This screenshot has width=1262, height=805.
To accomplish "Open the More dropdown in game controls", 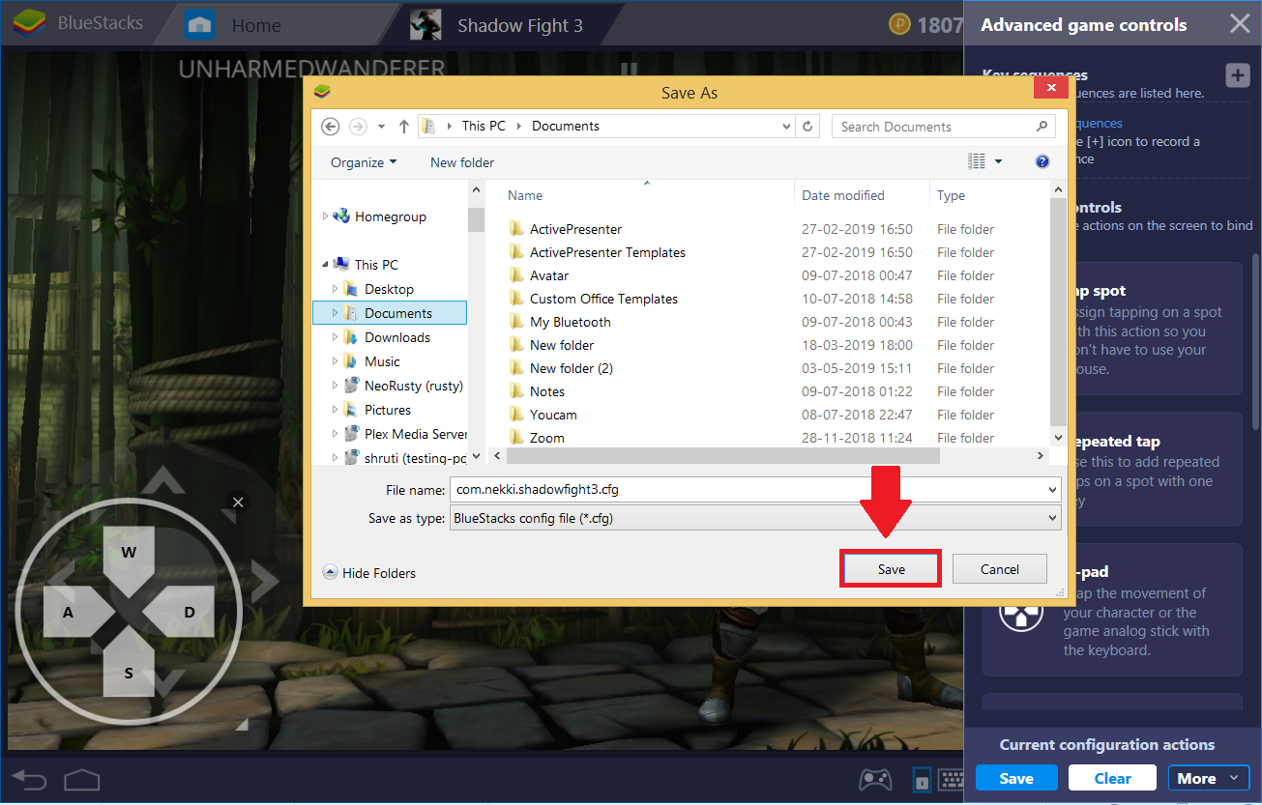I will pyautogui.click(x=1208, y=778).
